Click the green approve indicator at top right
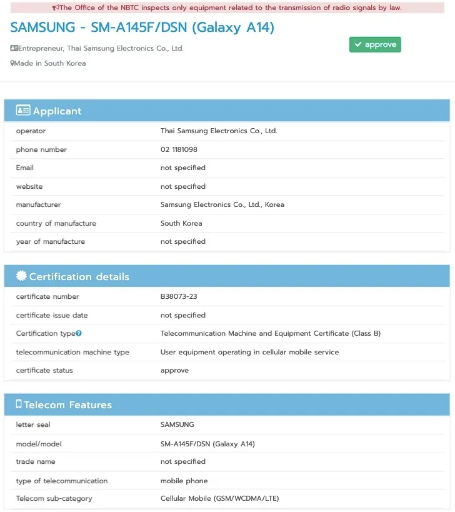The width and height of the screenshot is (455, 512). pos(375,44)
